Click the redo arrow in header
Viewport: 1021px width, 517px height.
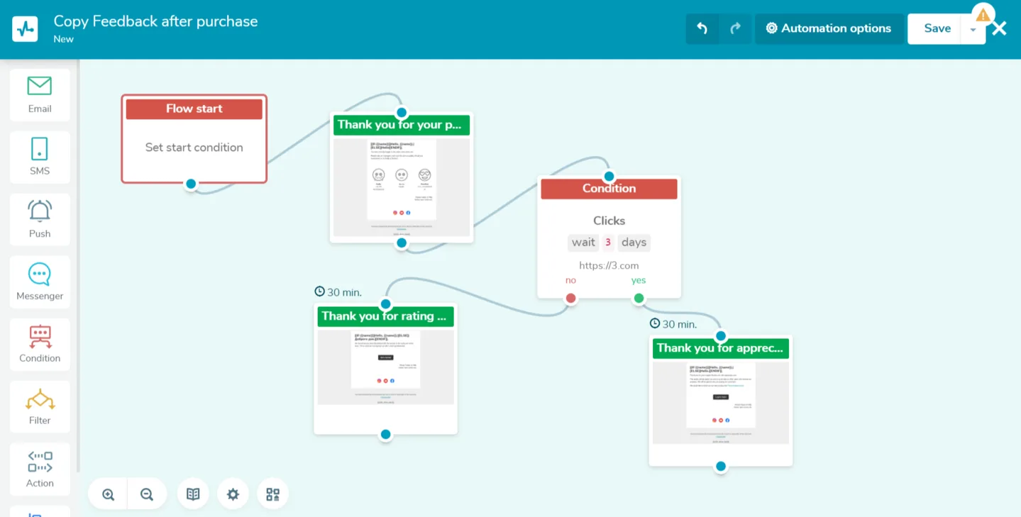click(735, 28)
